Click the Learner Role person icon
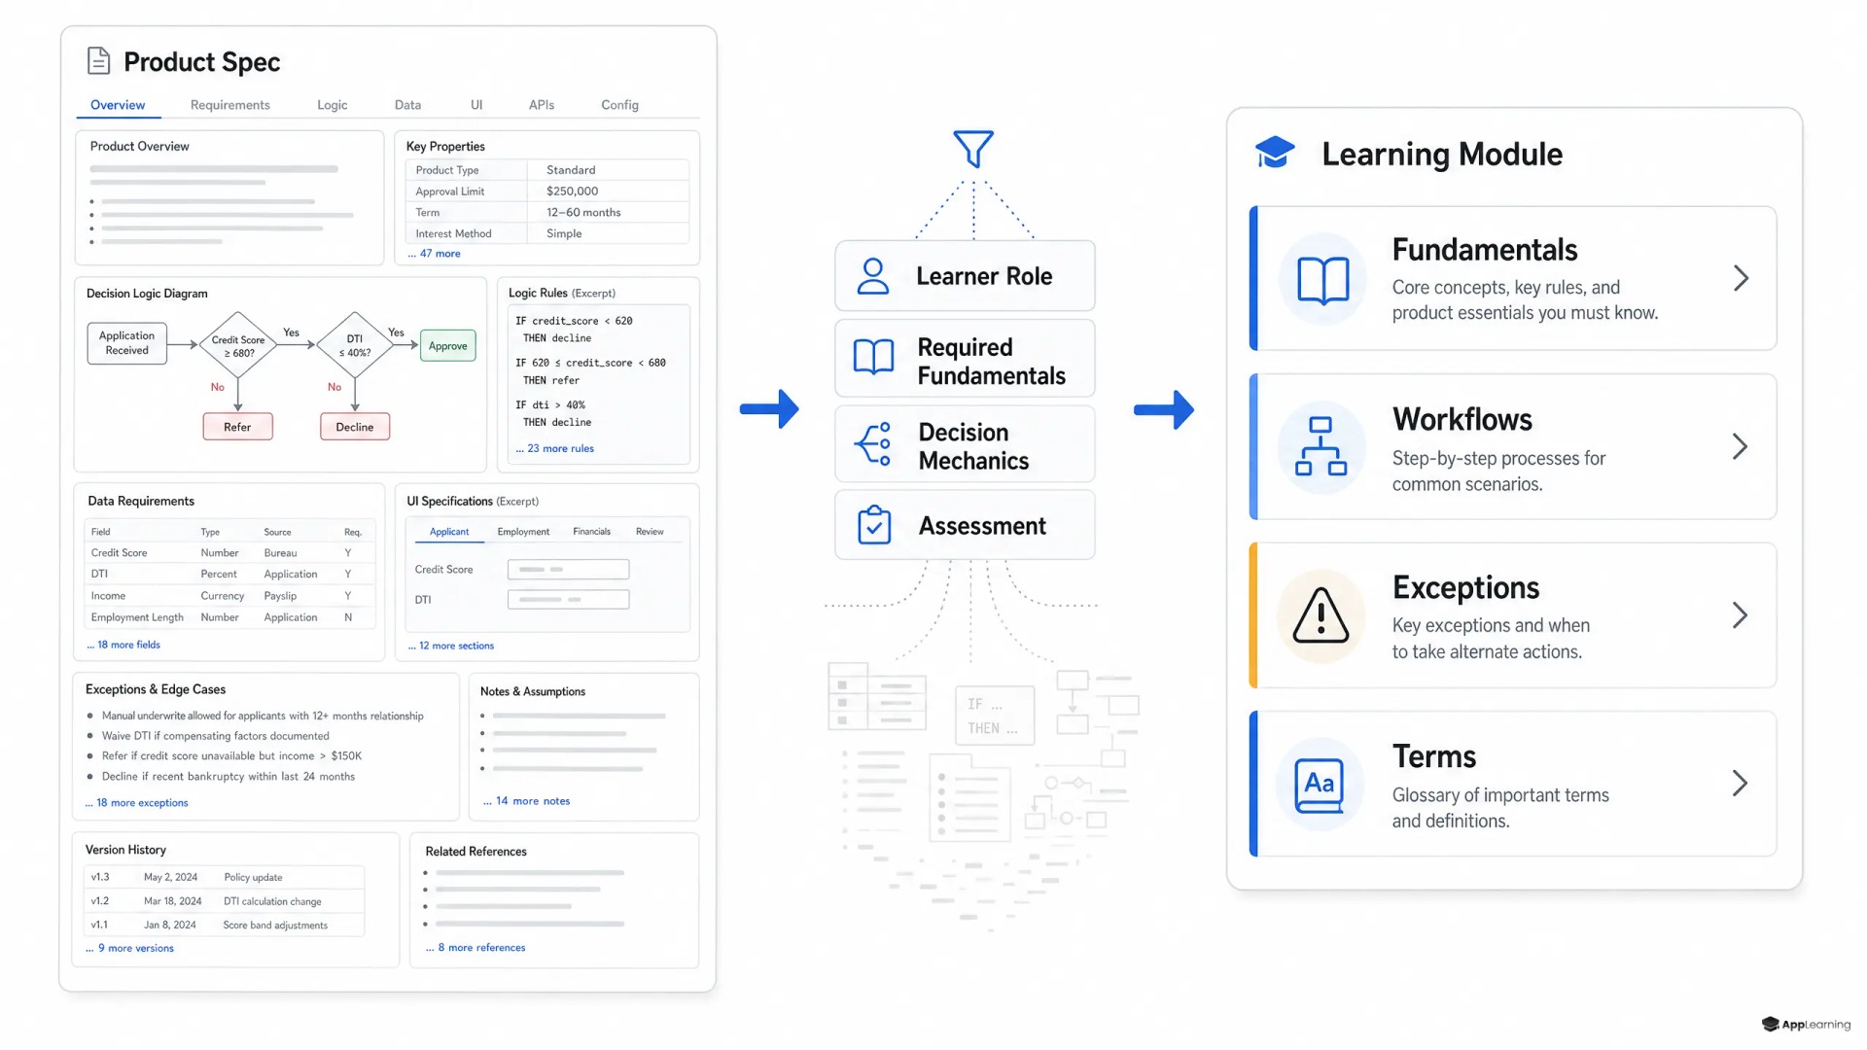This screenshot has width=1867, height=1050. [x=873, y=276]
